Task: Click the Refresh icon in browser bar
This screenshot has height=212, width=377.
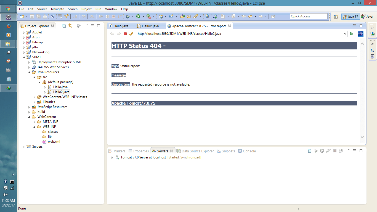Action: [131, 34]
